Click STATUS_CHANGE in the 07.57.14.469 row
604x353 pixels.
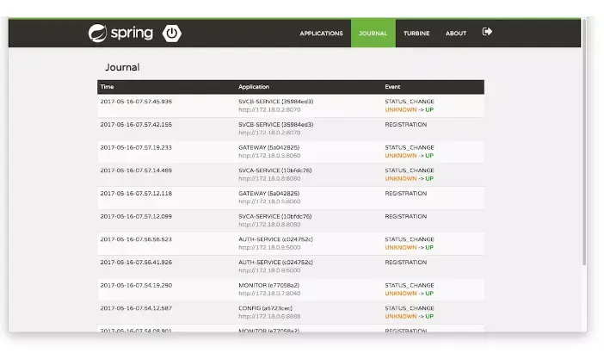coord(410,170)
